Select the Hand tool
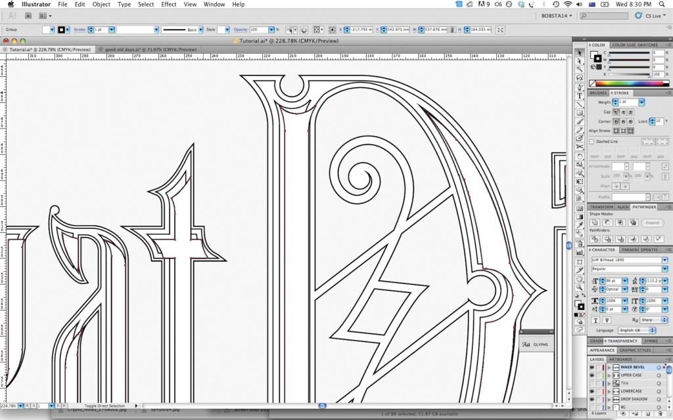The width and height of the screenshot is (673, 420). pos(580,279)
